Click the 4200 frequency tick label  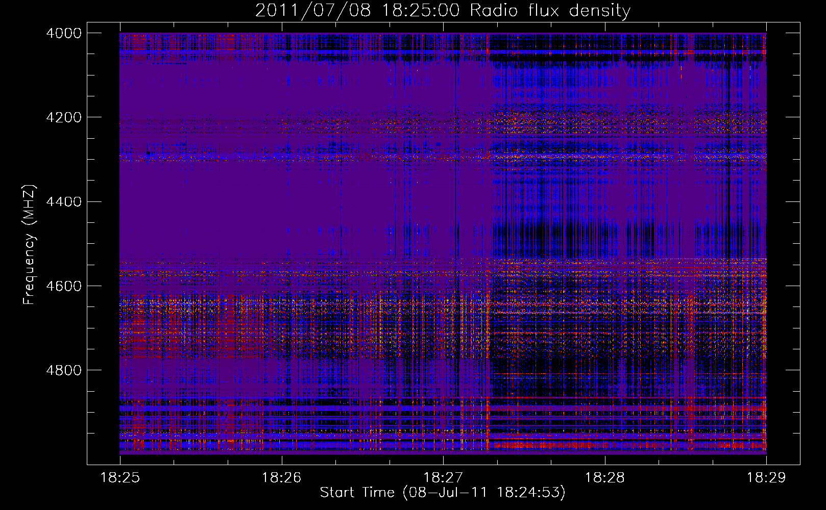(64, 117)
